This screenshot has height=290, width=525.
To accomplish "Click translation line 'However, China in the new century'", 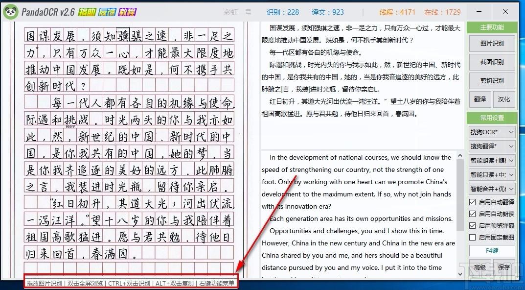I will tap(358, 243).
